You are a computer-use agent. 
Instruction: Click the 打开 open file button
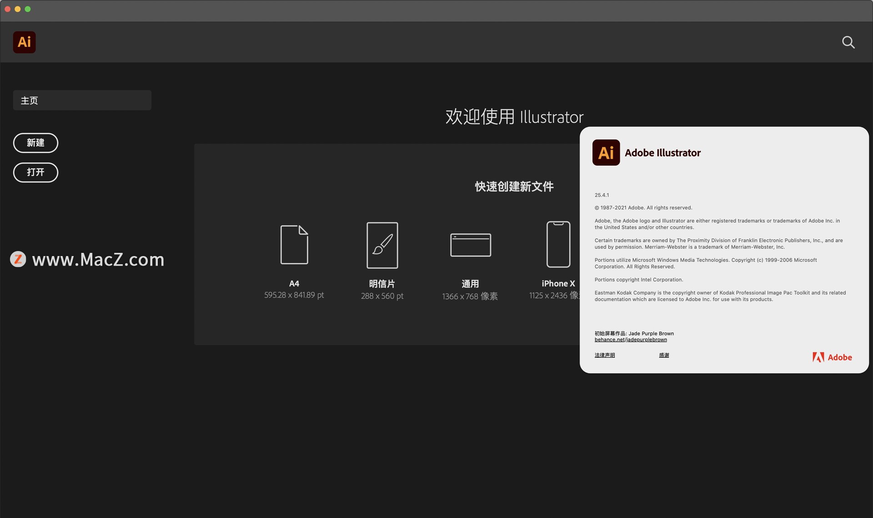35,172
